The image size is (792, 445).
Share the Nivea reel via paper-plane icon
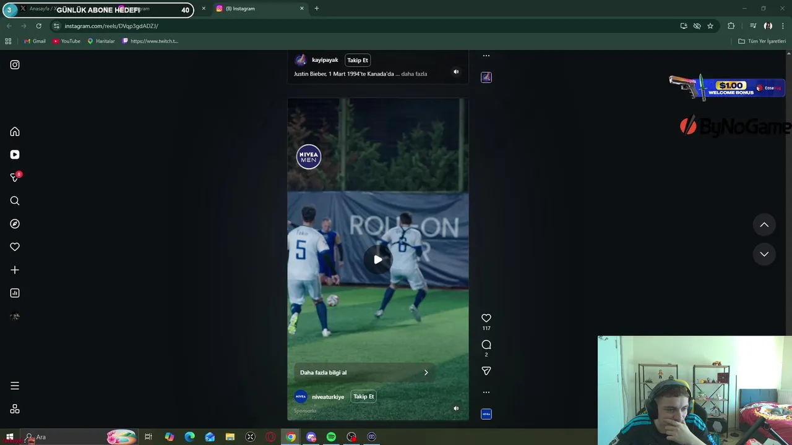tap(486, 371)
